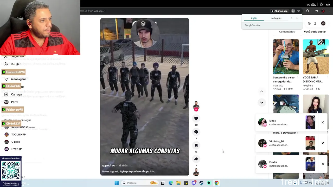Dismiss the Flexkz liked notification
Image resolution: width=333 pixels, height=187 pixels.
coord(323,164)
